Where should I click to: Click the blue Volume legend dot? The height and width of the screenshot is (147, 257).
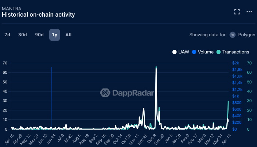tap(194, 52)
